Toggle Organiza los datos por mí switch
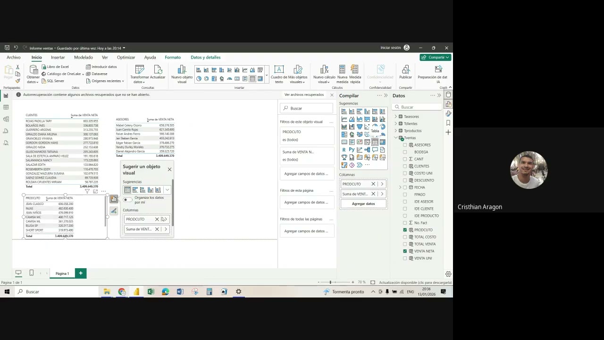This screenshot has height=340, width=604. (127, 200)
